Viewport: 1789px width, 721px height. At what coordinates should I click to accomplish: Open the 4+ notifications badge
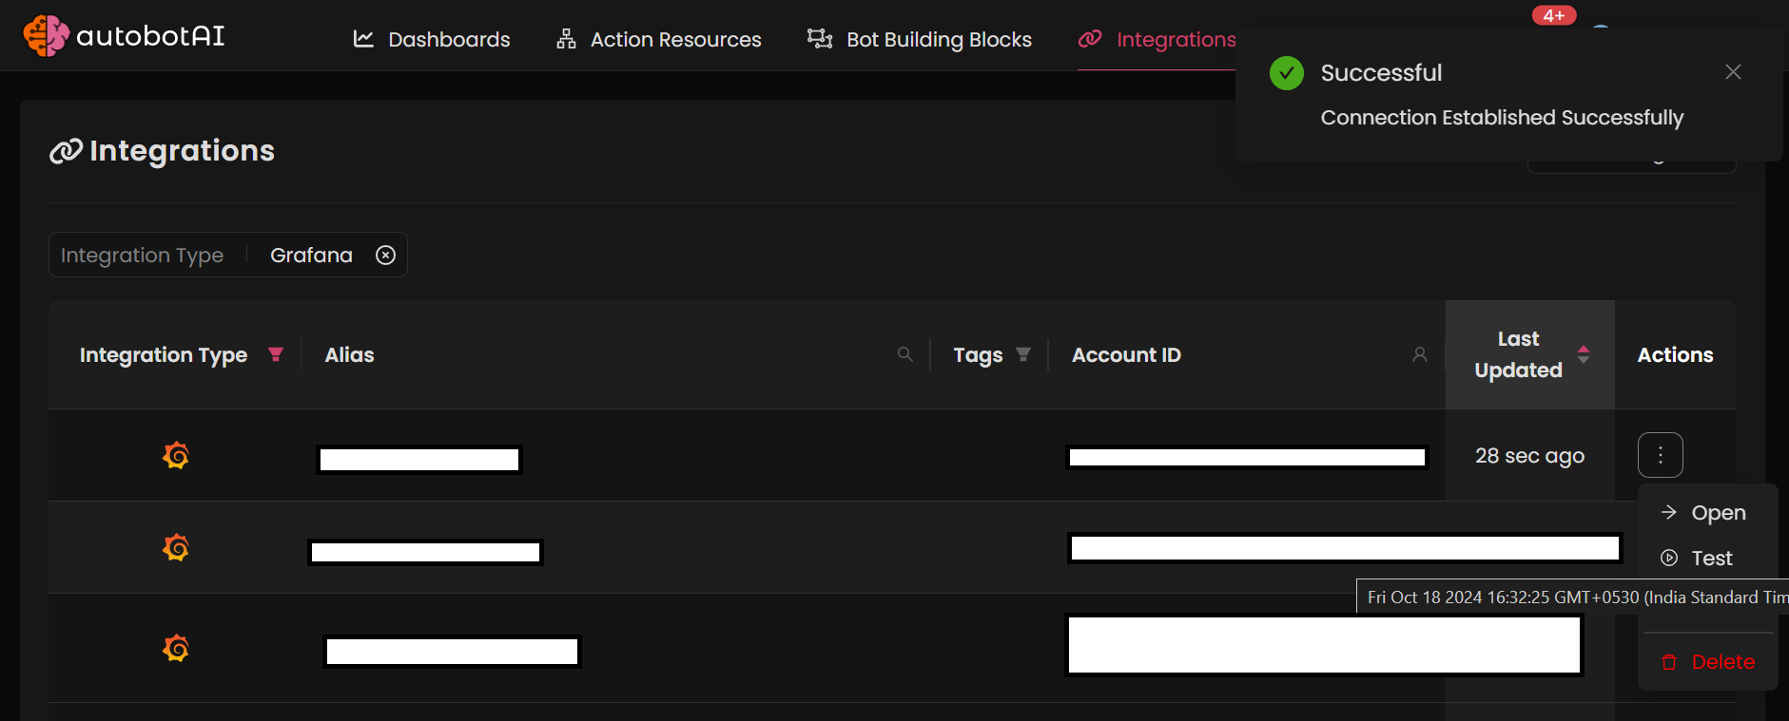tap(1554, 15)
